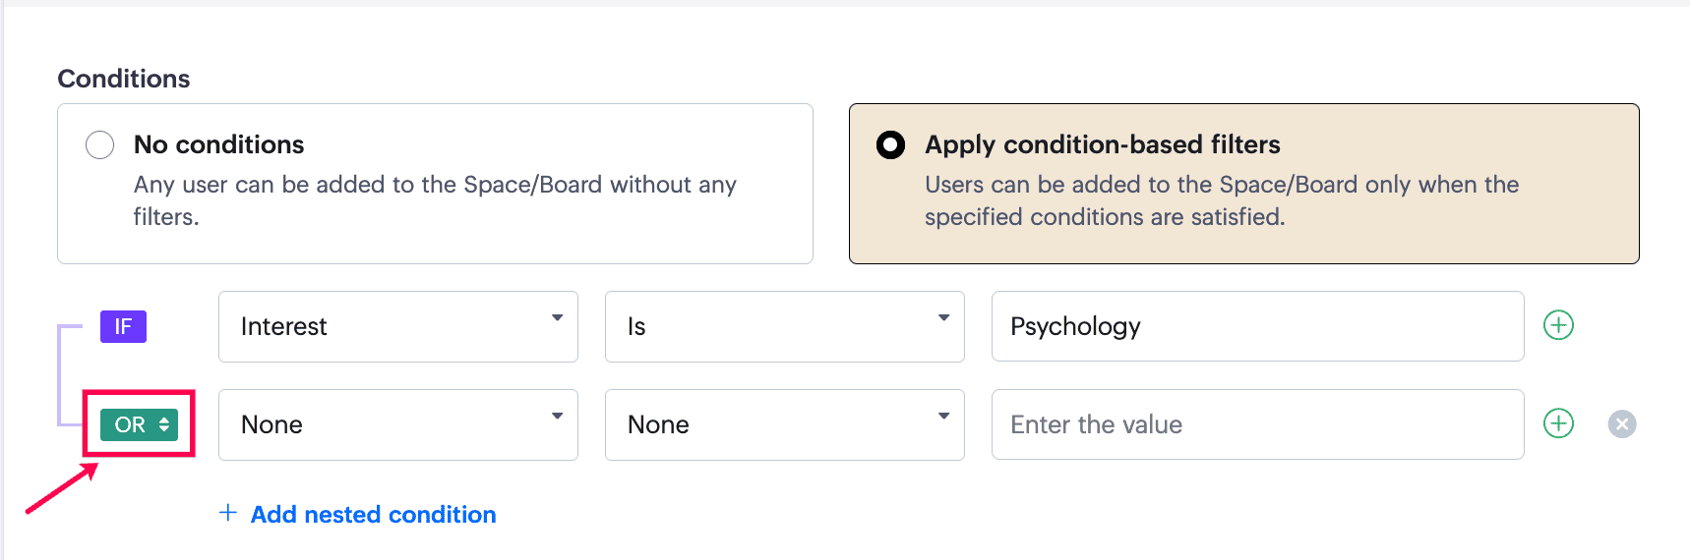
Task: Expand the Is operator dropdown
Action: (x=784, y=326)
